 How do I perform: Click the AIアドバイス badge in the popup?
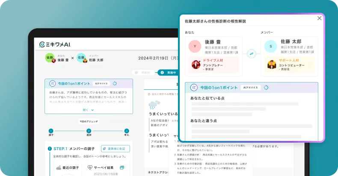[x=250, y=88]
